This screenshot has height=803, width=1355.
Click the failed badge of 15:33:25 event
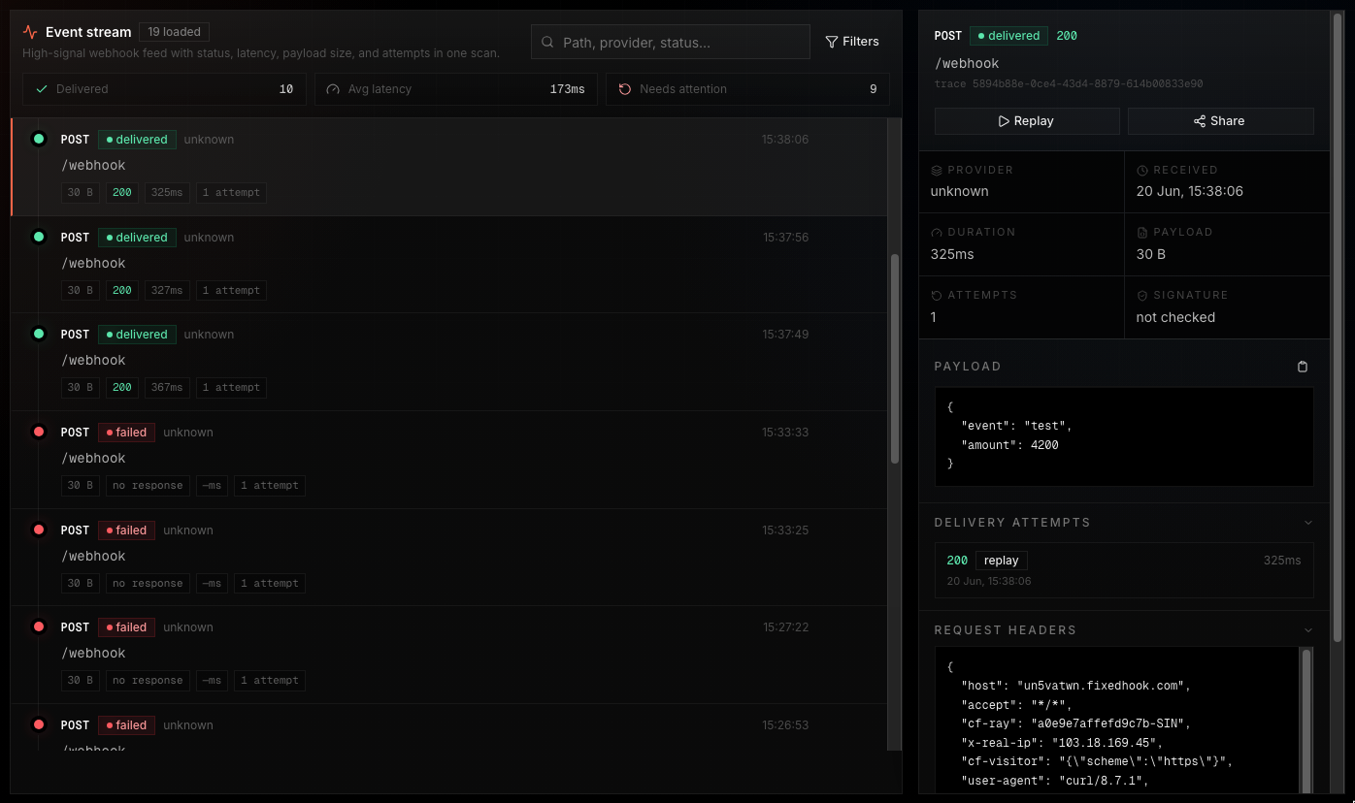click(126, 530)
